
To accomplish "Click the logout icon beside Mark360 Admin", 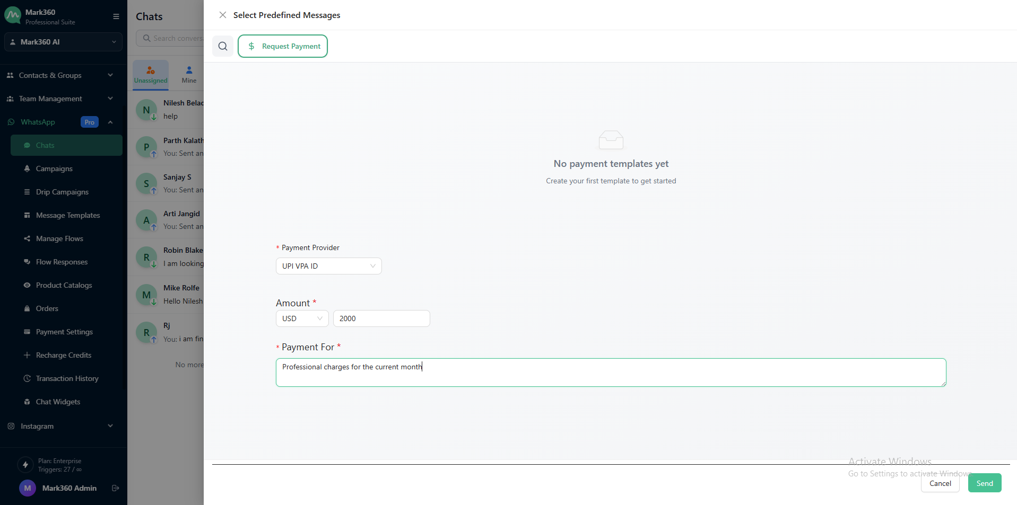I will (x=116, y=488).
